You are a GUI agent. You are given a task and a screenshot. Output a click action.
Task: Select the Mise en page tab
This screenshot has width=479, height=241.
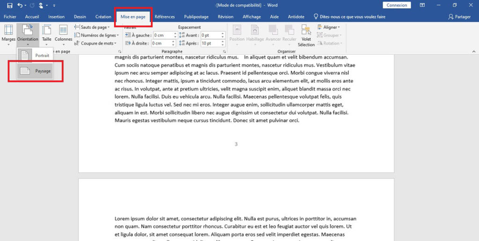pyautogui.click(x=133, y=17)
